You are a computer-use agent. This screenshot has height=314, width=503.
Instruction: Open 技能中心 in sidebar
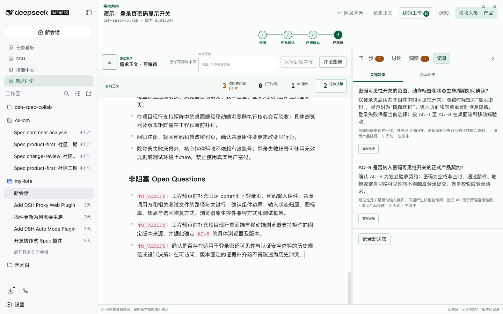49,70
